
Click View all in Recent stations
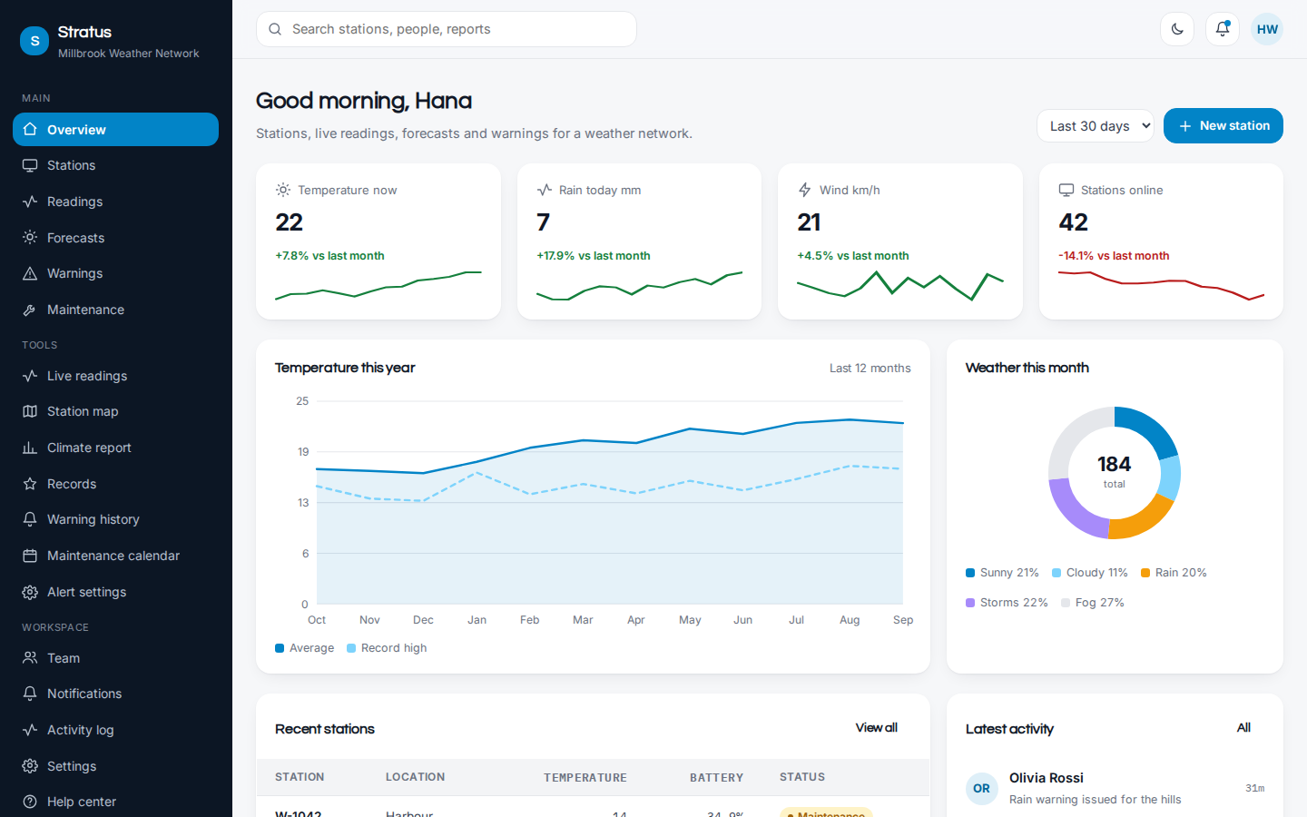pos(876,728)
